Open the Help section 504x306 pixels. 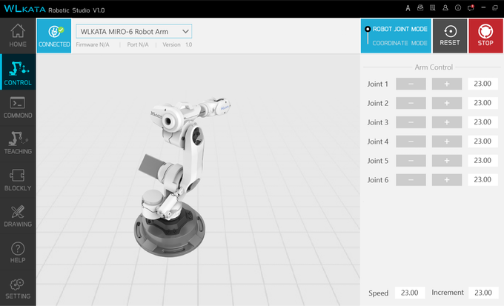[x=18, y=252]
